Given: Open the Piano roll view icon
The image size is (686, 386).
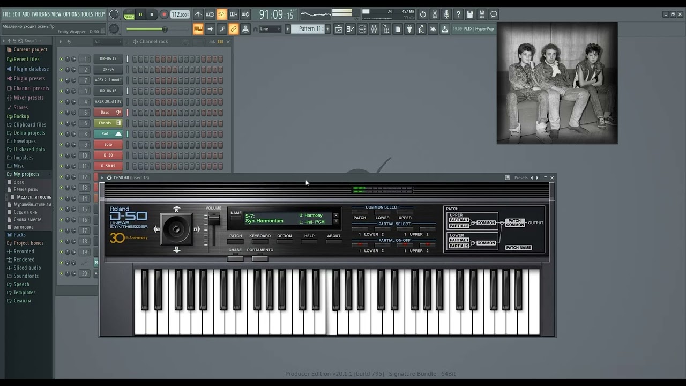Looking at the screenshot, I should coord(351,29).
